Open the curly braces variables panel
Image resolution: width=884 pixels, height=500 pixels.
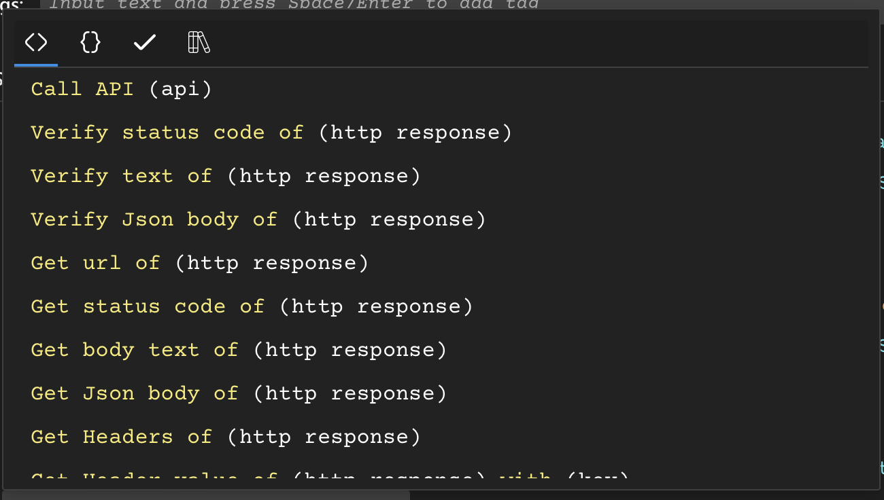(x=90, y=42)
